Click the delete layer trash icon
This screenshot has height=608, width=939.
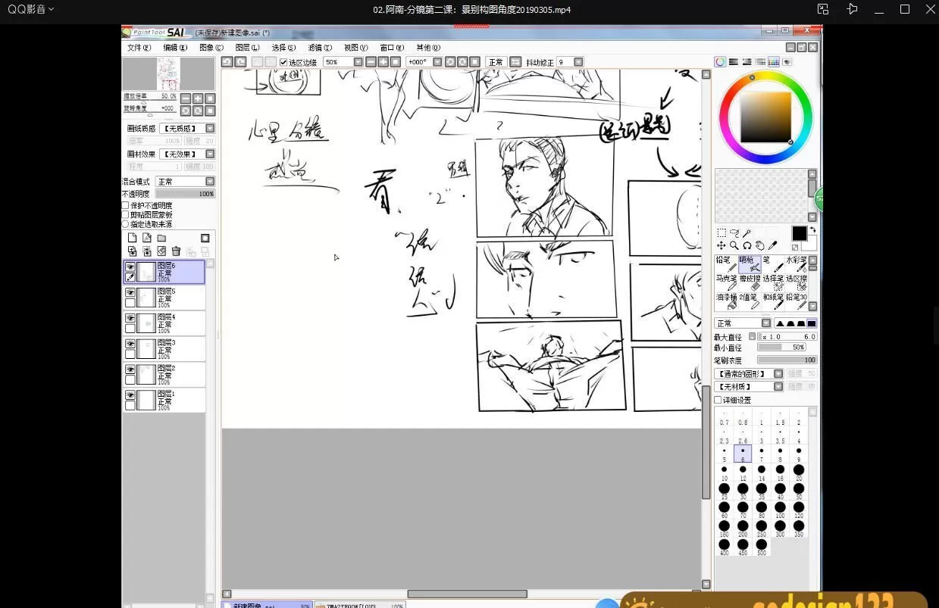[176, 250]
